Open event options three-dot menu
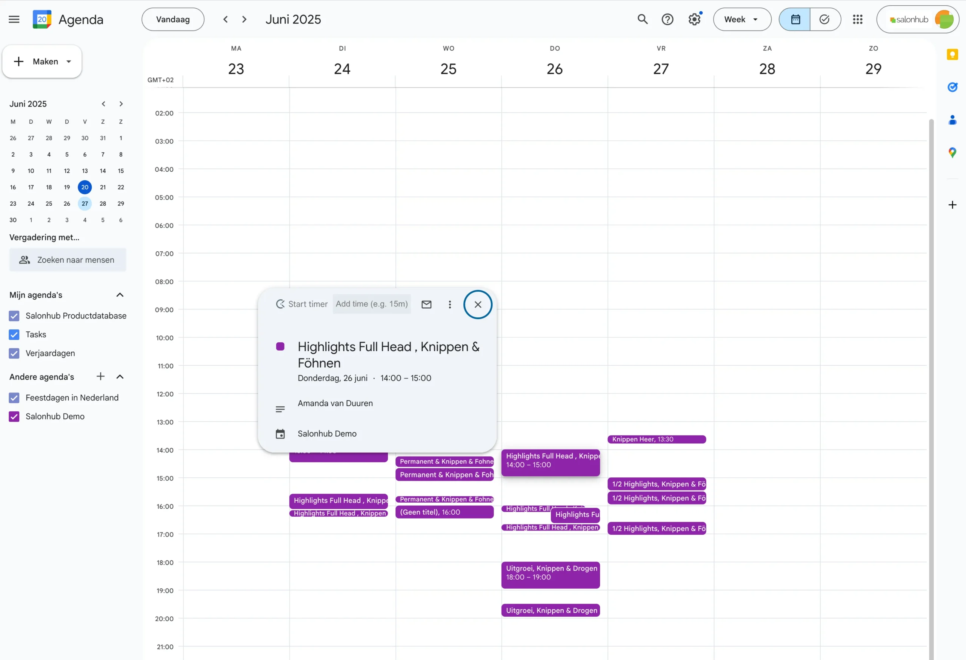This screenshot has width=966, height=660. point(449,304)
